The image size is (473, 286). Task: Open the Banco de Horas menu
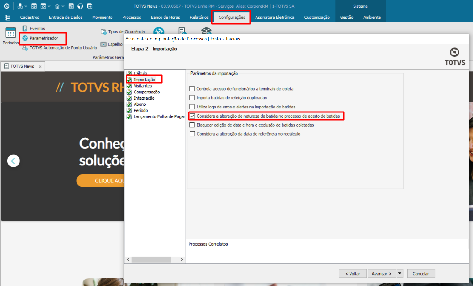tap(165, 18)
